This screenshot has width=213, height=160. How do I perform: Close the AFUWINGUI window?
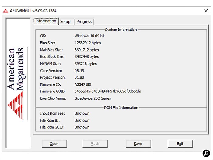point(206,11)
